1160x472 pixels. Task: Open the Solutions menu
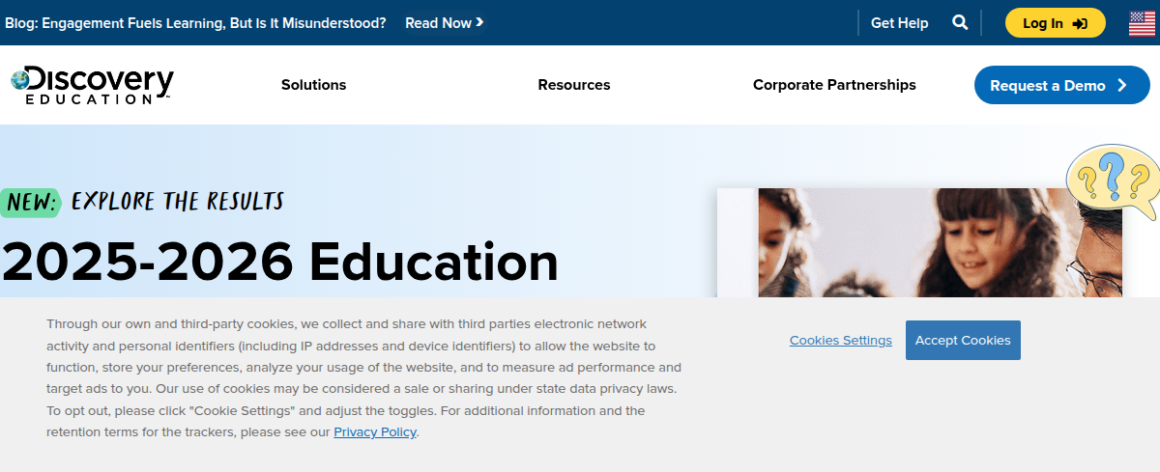tap(313, 85)
